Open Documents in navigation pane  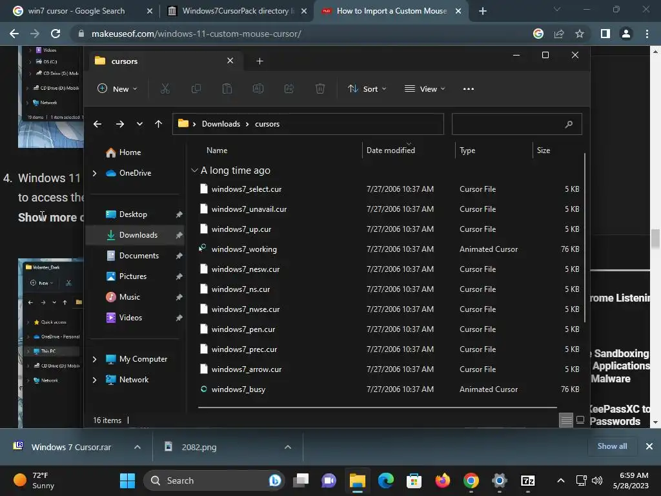coord(139,256)
